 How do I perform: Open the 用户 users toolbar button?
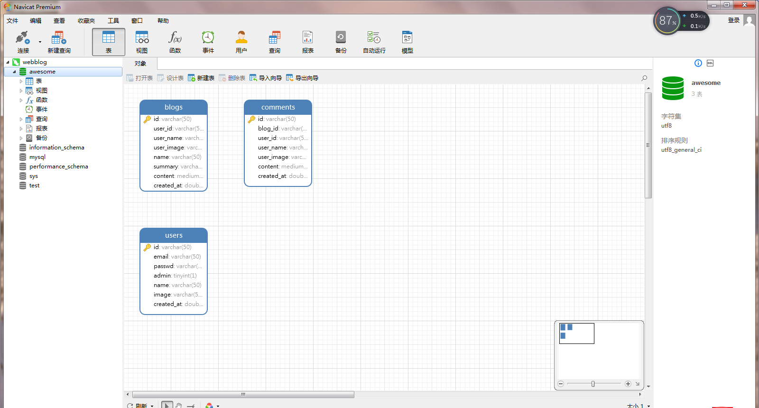click(241, 42)
